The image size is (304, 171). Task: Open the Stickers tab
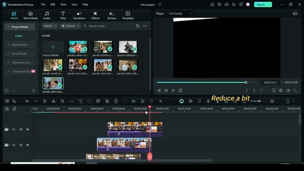tap(112, 16)
